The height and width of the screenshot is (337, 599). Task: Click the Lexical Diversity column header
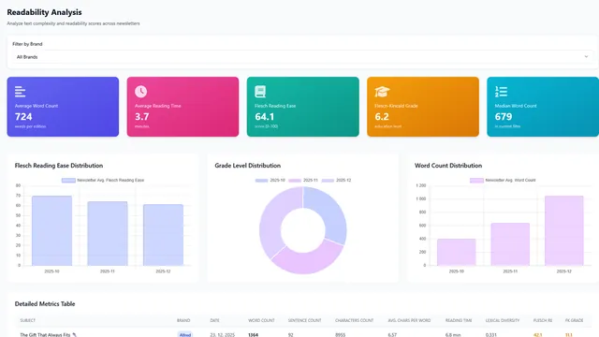(x=503, y=320)
